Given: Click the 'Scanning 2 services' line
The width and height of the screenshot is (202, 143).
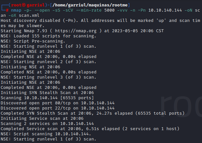Looking at the screenshot, I should click(x=47, y=124).
